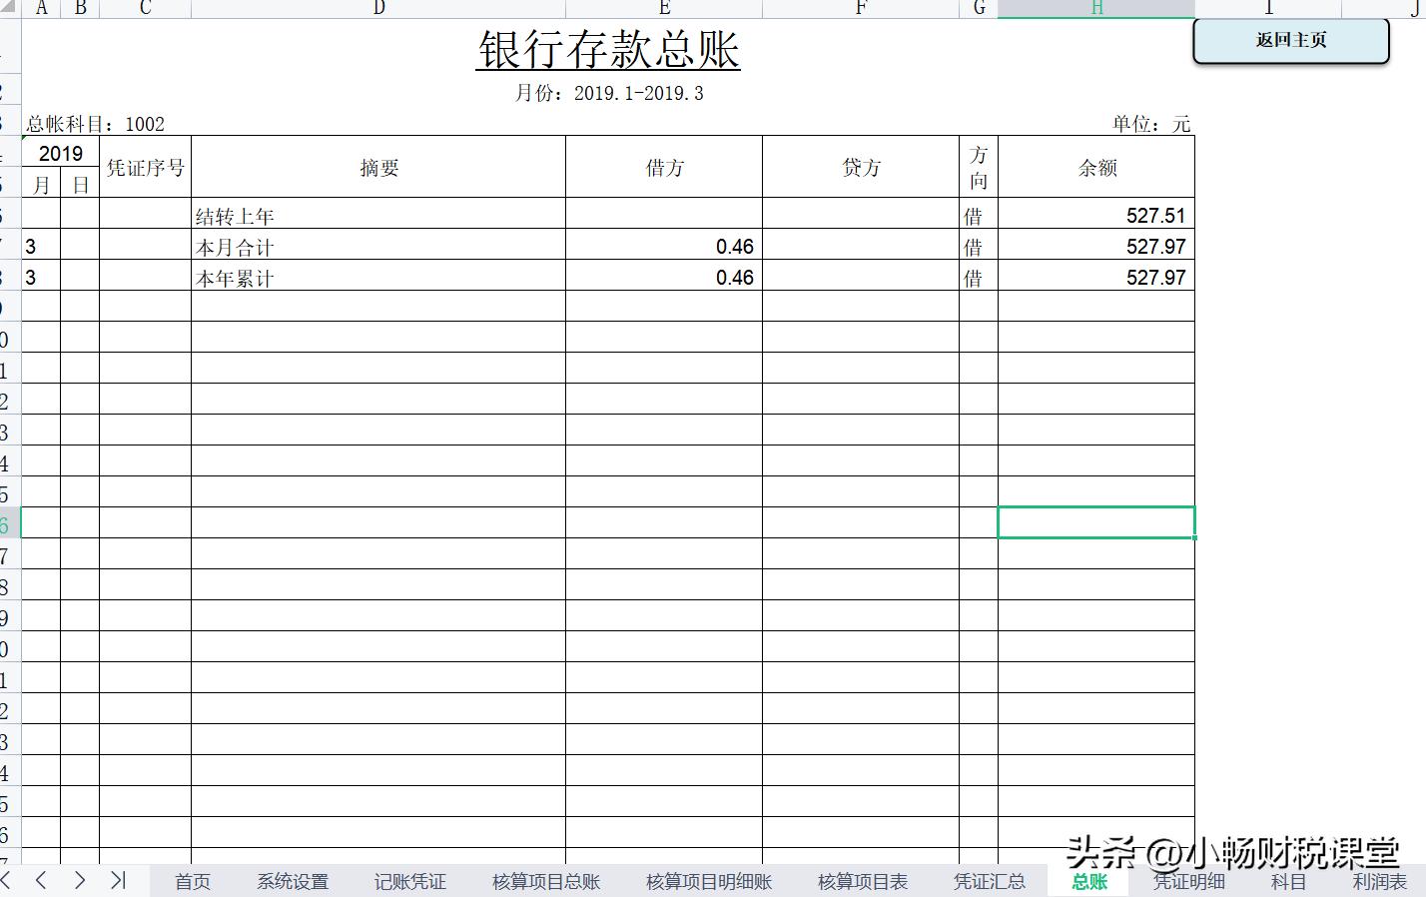Go to next sheet using the right arrow
Viewport: 1426px width, 897px height.
tap(79, 881)
